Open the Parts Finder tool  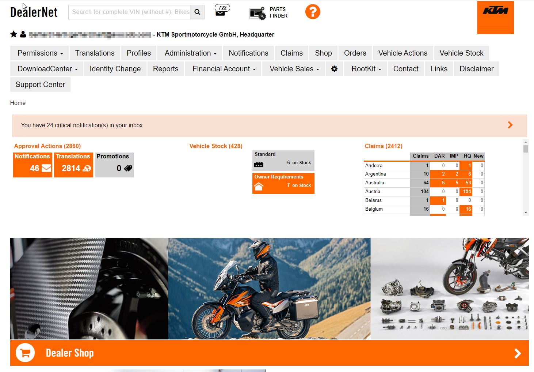pyautogui.click(x=269, y=13)
